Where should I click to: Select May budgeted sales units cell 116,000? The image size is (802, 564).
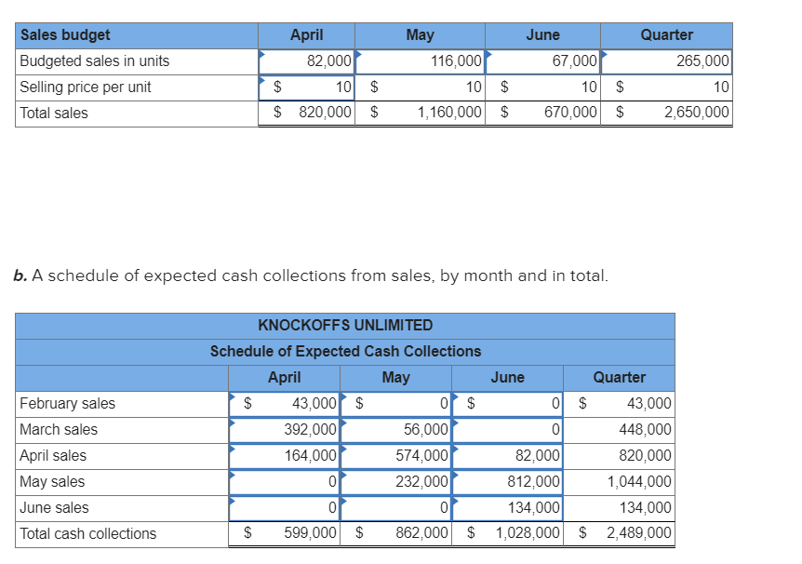pos(420,61)
